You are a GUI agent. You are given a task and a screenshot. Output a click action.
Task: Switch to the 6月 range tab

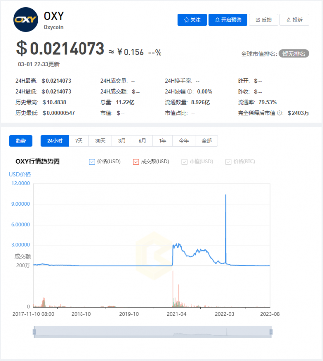[x=142, y=141]
